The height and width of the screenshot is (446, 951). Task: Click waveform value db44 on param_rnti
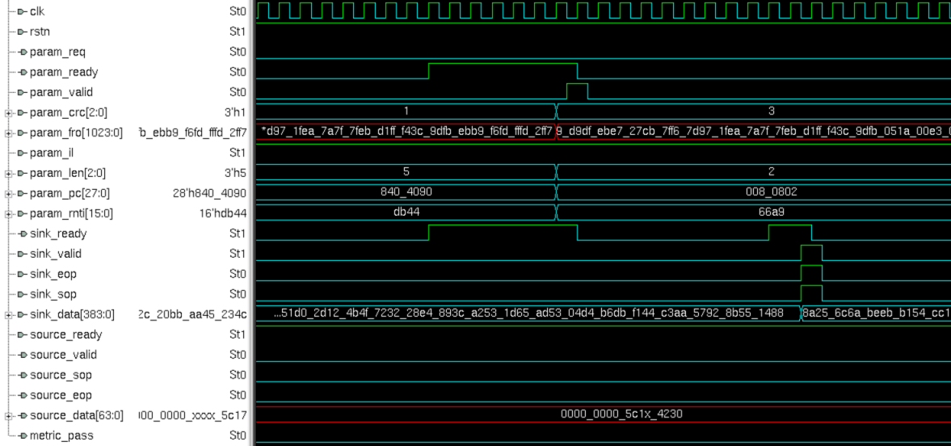pyautogui.click(x=406, y=212)
